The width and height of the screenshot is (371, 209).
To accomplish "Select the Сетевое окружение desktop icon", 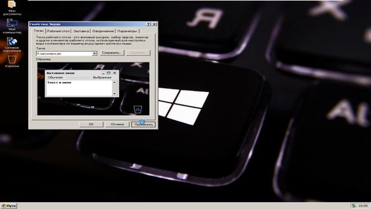I will tap(12, 45).
